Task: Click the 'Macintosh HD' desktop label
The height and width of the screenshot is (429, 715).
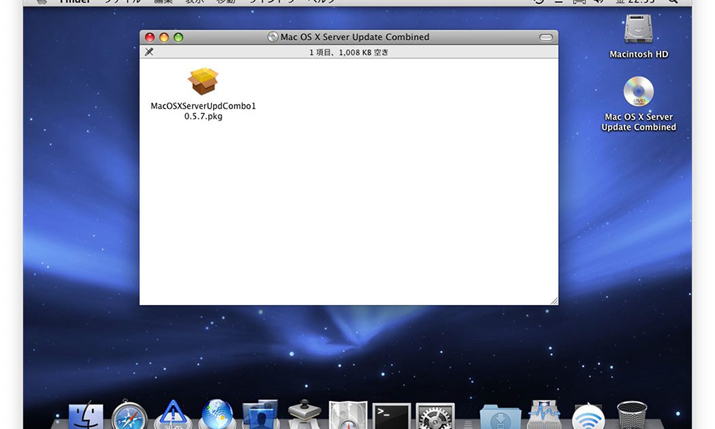Action: 639,54
